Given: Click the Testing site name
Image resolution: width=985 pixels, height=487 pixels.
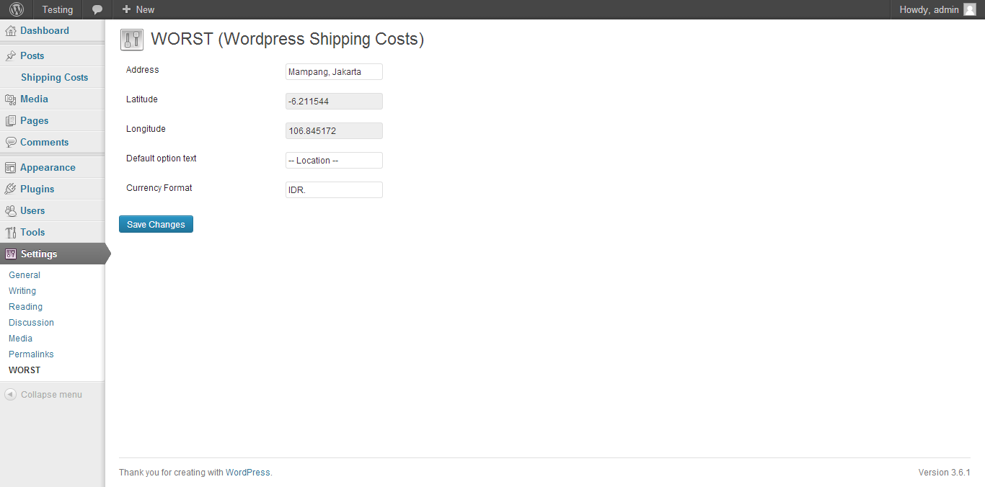Looking at the screenshot, I should [58, 9].
